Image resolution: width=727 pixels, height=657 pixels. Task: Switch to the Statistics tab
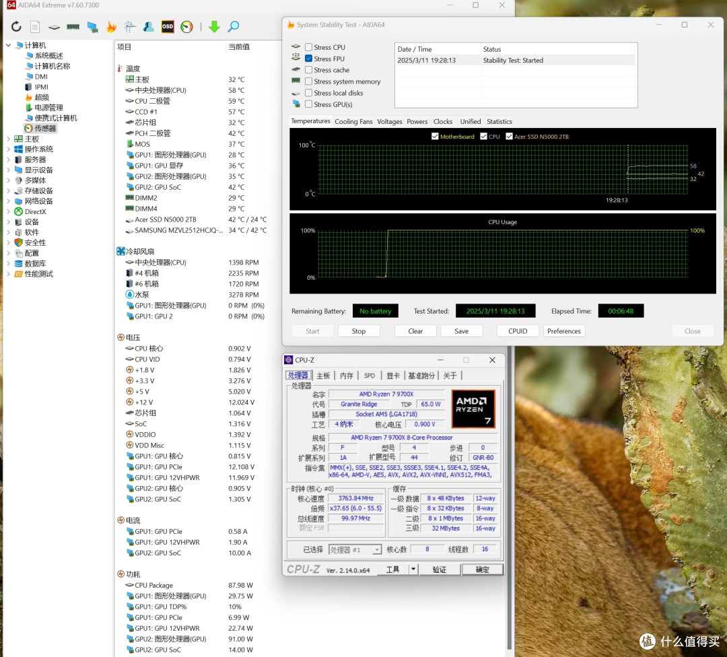click(x=499, y=121)
